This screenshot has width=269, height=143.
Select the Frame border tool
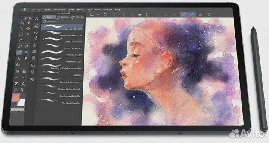tap(24, 77)
